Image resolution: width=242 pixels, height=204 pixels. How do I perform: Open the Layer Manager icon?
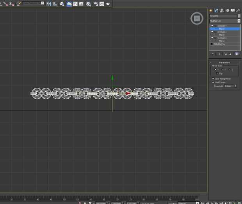(62, 4)
